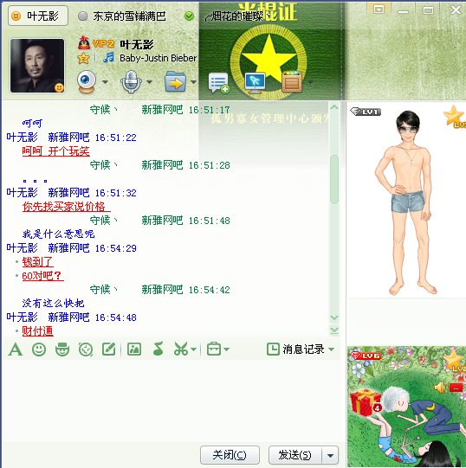Image resolution: width=466 pixels, height=468 pixels.
Task: Start a video call with the webcam icon
Action: tap(87, 81)
